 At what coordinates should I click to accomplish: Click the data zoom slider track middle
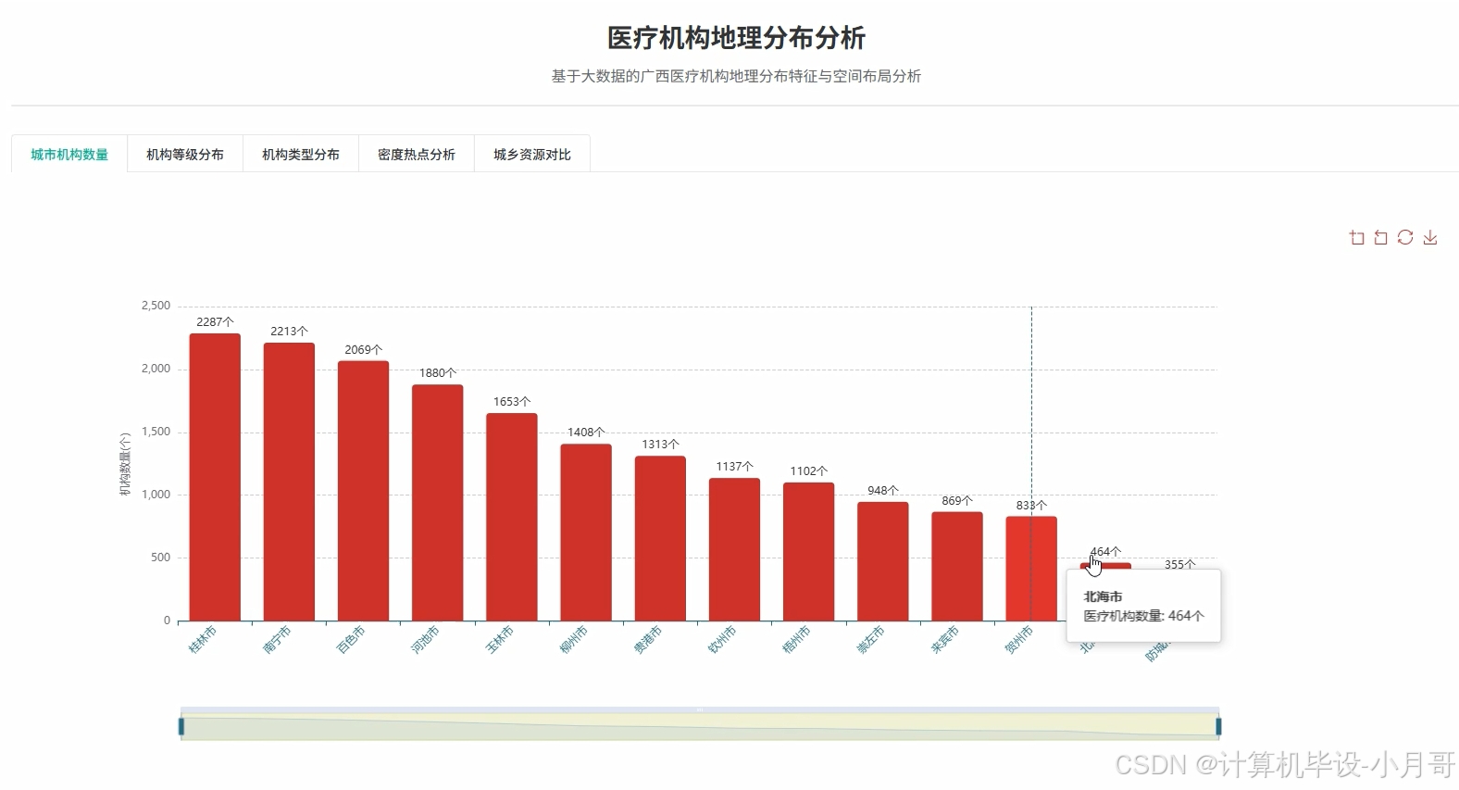pos(700,727)
